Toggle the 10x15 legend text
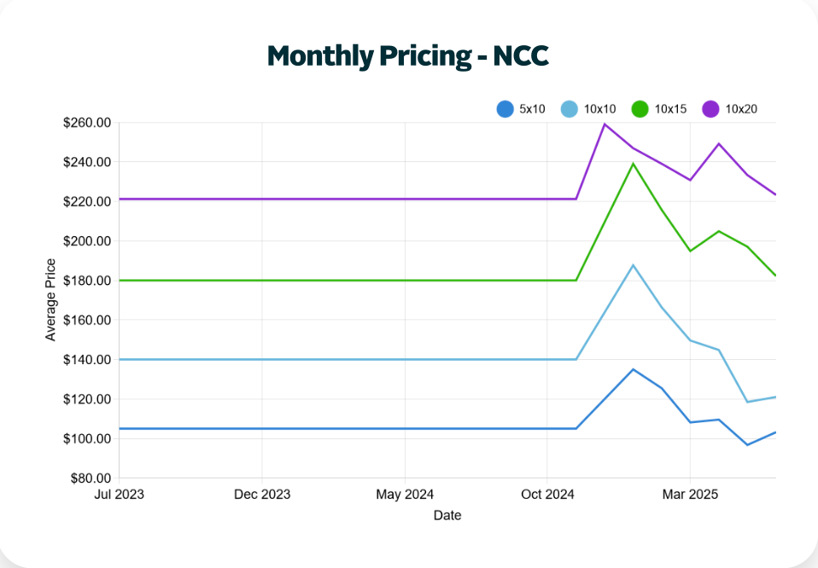 pyautogui.click(x=671, y=108)
